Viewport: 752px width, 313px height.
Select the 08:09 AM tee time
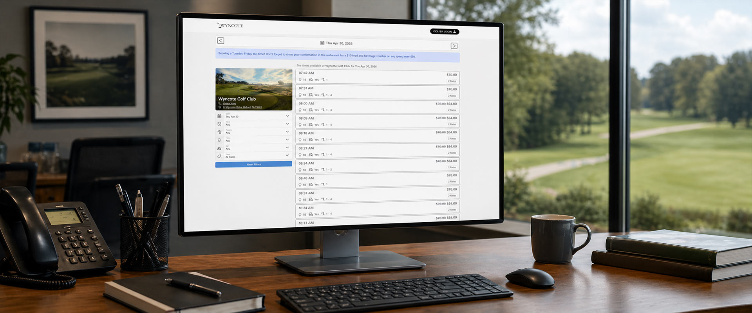378,121
